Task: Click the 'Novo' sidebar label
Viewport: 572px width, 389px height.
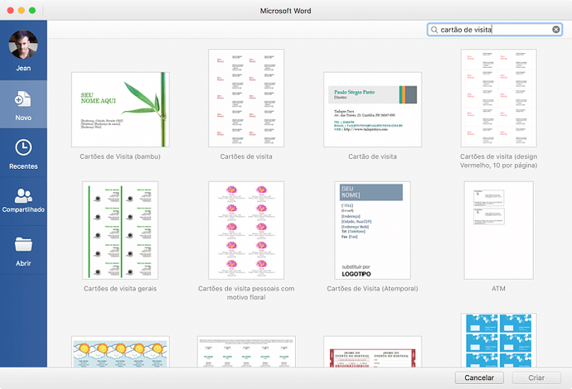Action: [23, 118]
